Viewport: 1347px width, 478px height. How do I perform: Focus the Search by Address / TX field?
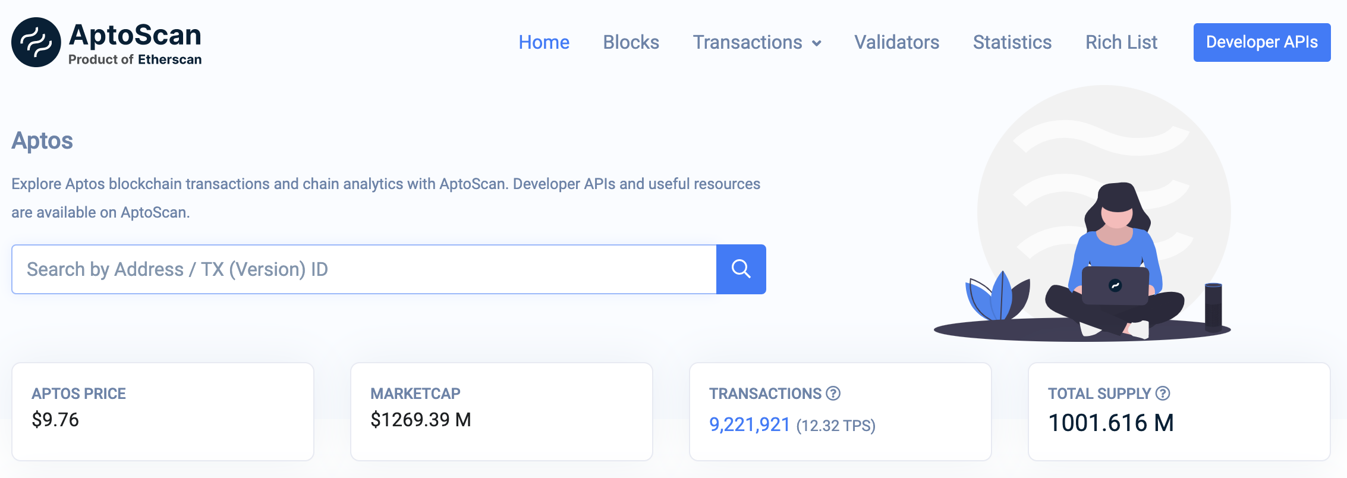364,269
